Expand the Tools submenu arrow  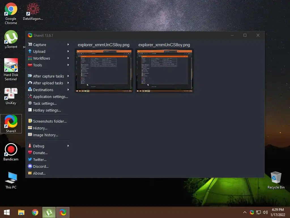pyautogui.click(x=68, y=65)
